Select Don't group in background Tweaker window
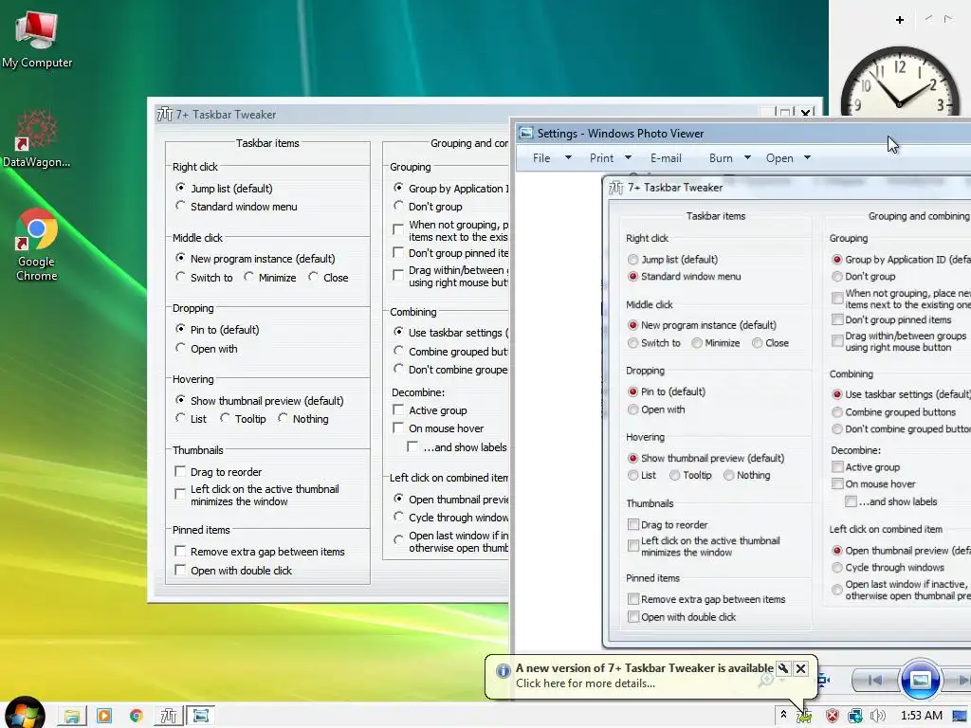This screenshot has width=971, height=728. pyautogui.click(x=428, y=206)
